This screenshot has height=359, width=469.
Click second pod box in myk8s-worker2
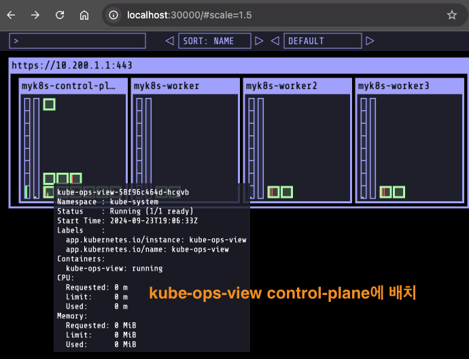click(x=287, y=192)
